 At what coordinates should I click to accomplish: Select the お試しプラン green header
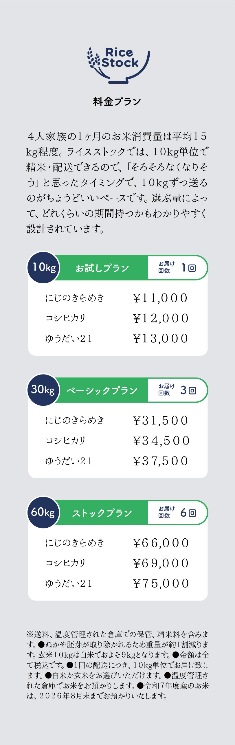coord(102,268)
